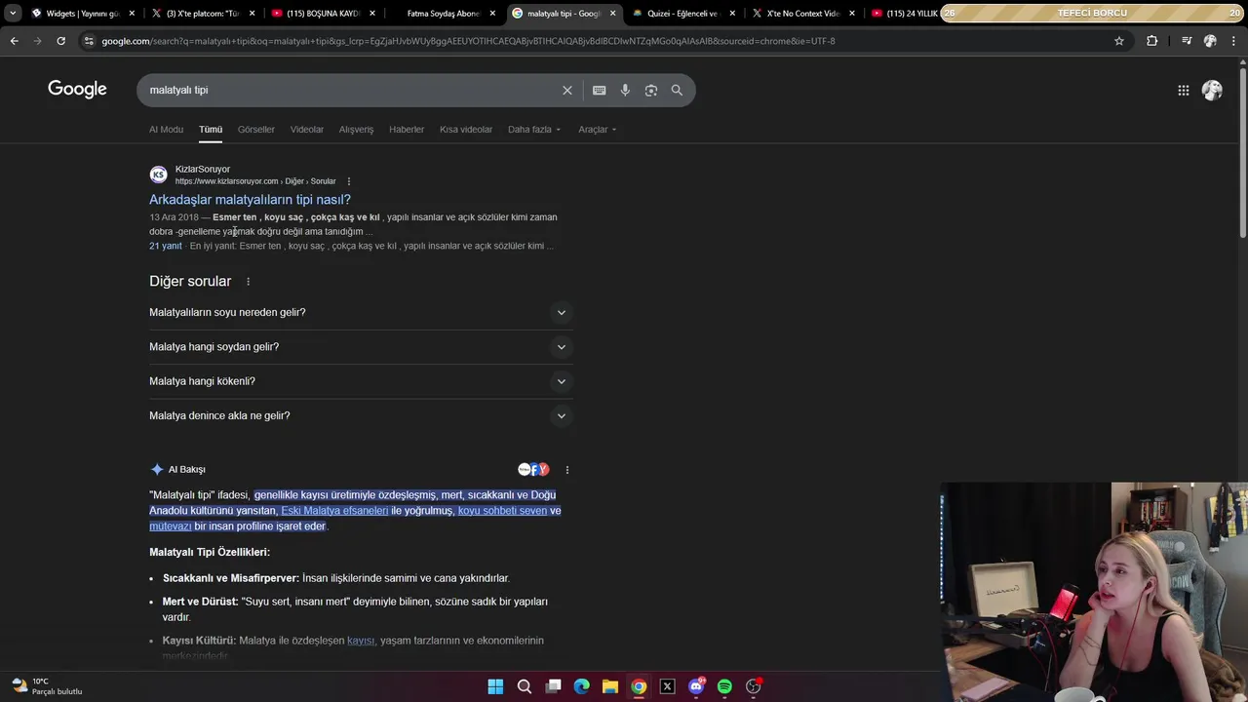Switch to the Widgets browser tab
Image resolution: width=1248 pixels, height=702 pixels.
[x=82, y=14]
